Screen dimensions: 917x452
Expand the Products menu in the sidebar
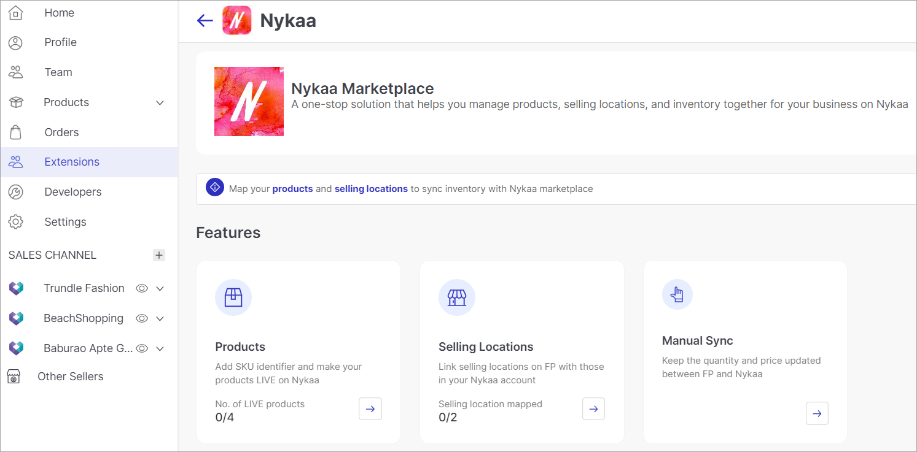(x=160, y=102)
